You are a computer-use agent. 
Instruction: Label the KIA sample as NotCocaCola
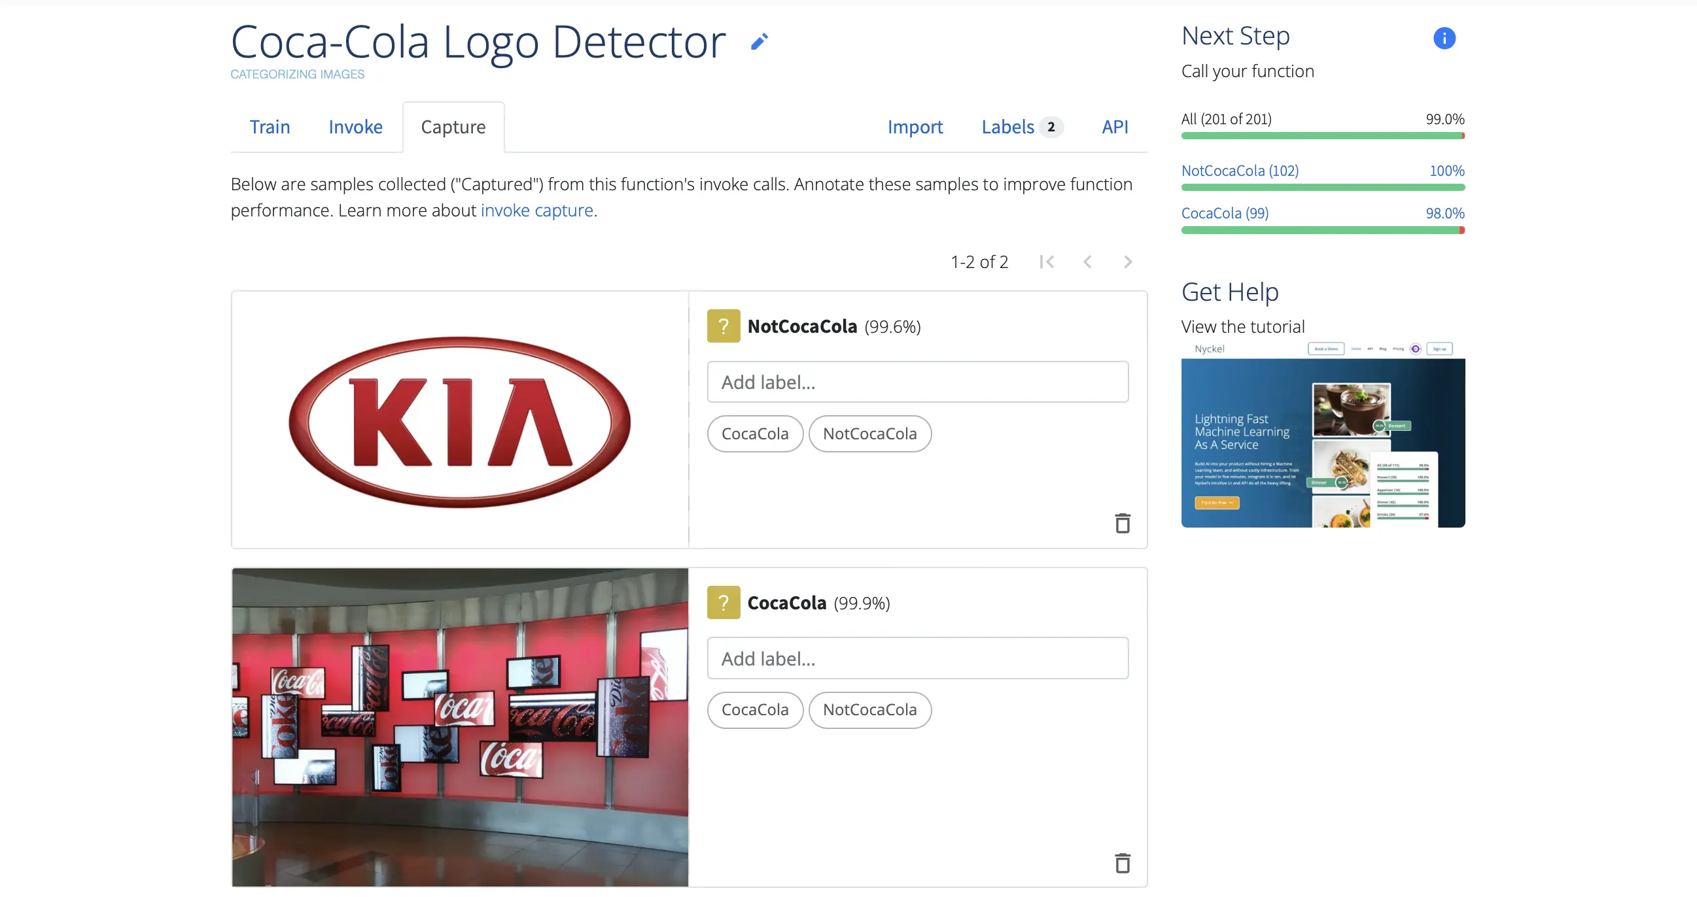pyautogui.click(x=869, y=434)
